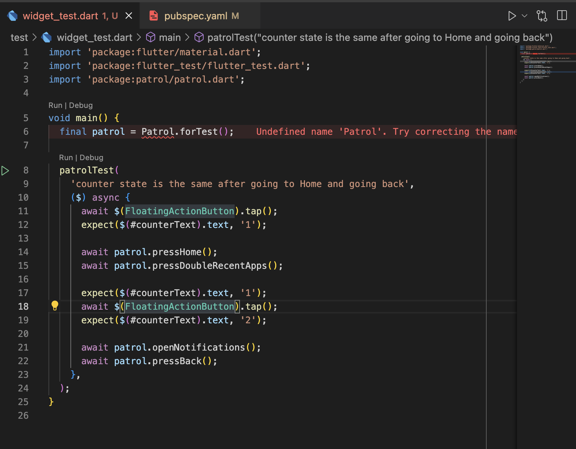Open the 'test' breadcrumb folder
Viewport: 576px width, 449px height.
tap(19, 37)
